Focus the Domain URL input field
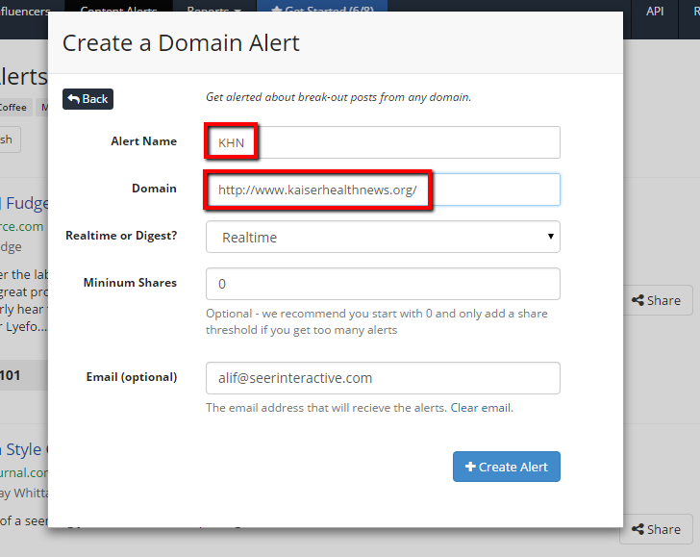This screenshot has width=700, height=557. (383, 190)
